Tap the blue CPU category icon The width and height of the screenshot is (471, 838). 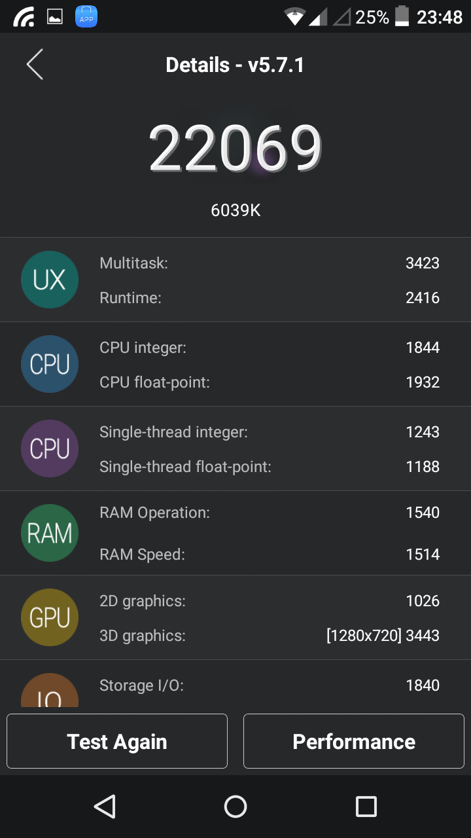pos(50,364)
